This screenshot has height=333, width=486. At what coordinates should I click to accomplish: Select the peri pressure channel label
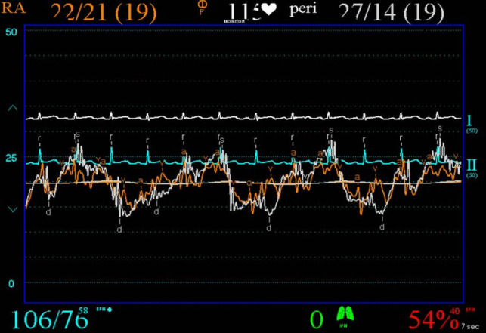(303, 9)
